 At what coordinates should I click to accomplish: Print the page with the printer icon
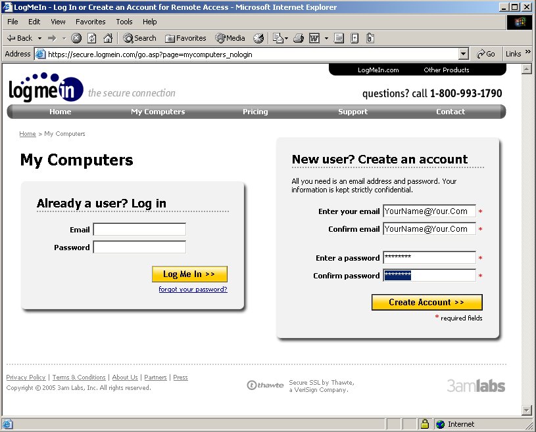[299, 38]
